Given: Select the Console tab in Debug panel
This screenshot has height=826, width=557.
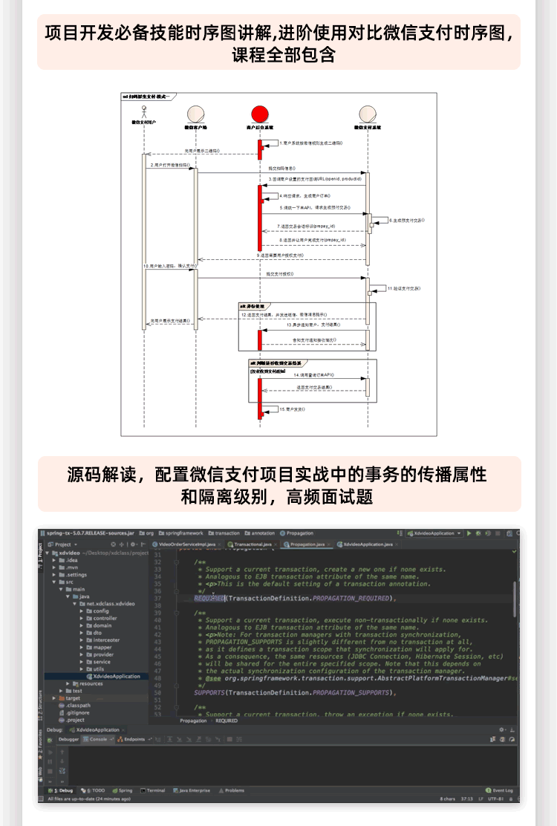Looking at the screenshot, I should pyautogui.click(x=98, y=739).
